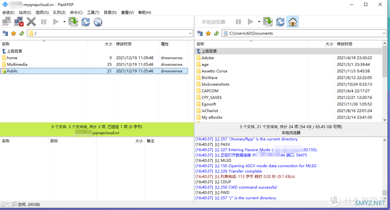
Task: Click the disconnect icon with red X
Action: point(19,22)
